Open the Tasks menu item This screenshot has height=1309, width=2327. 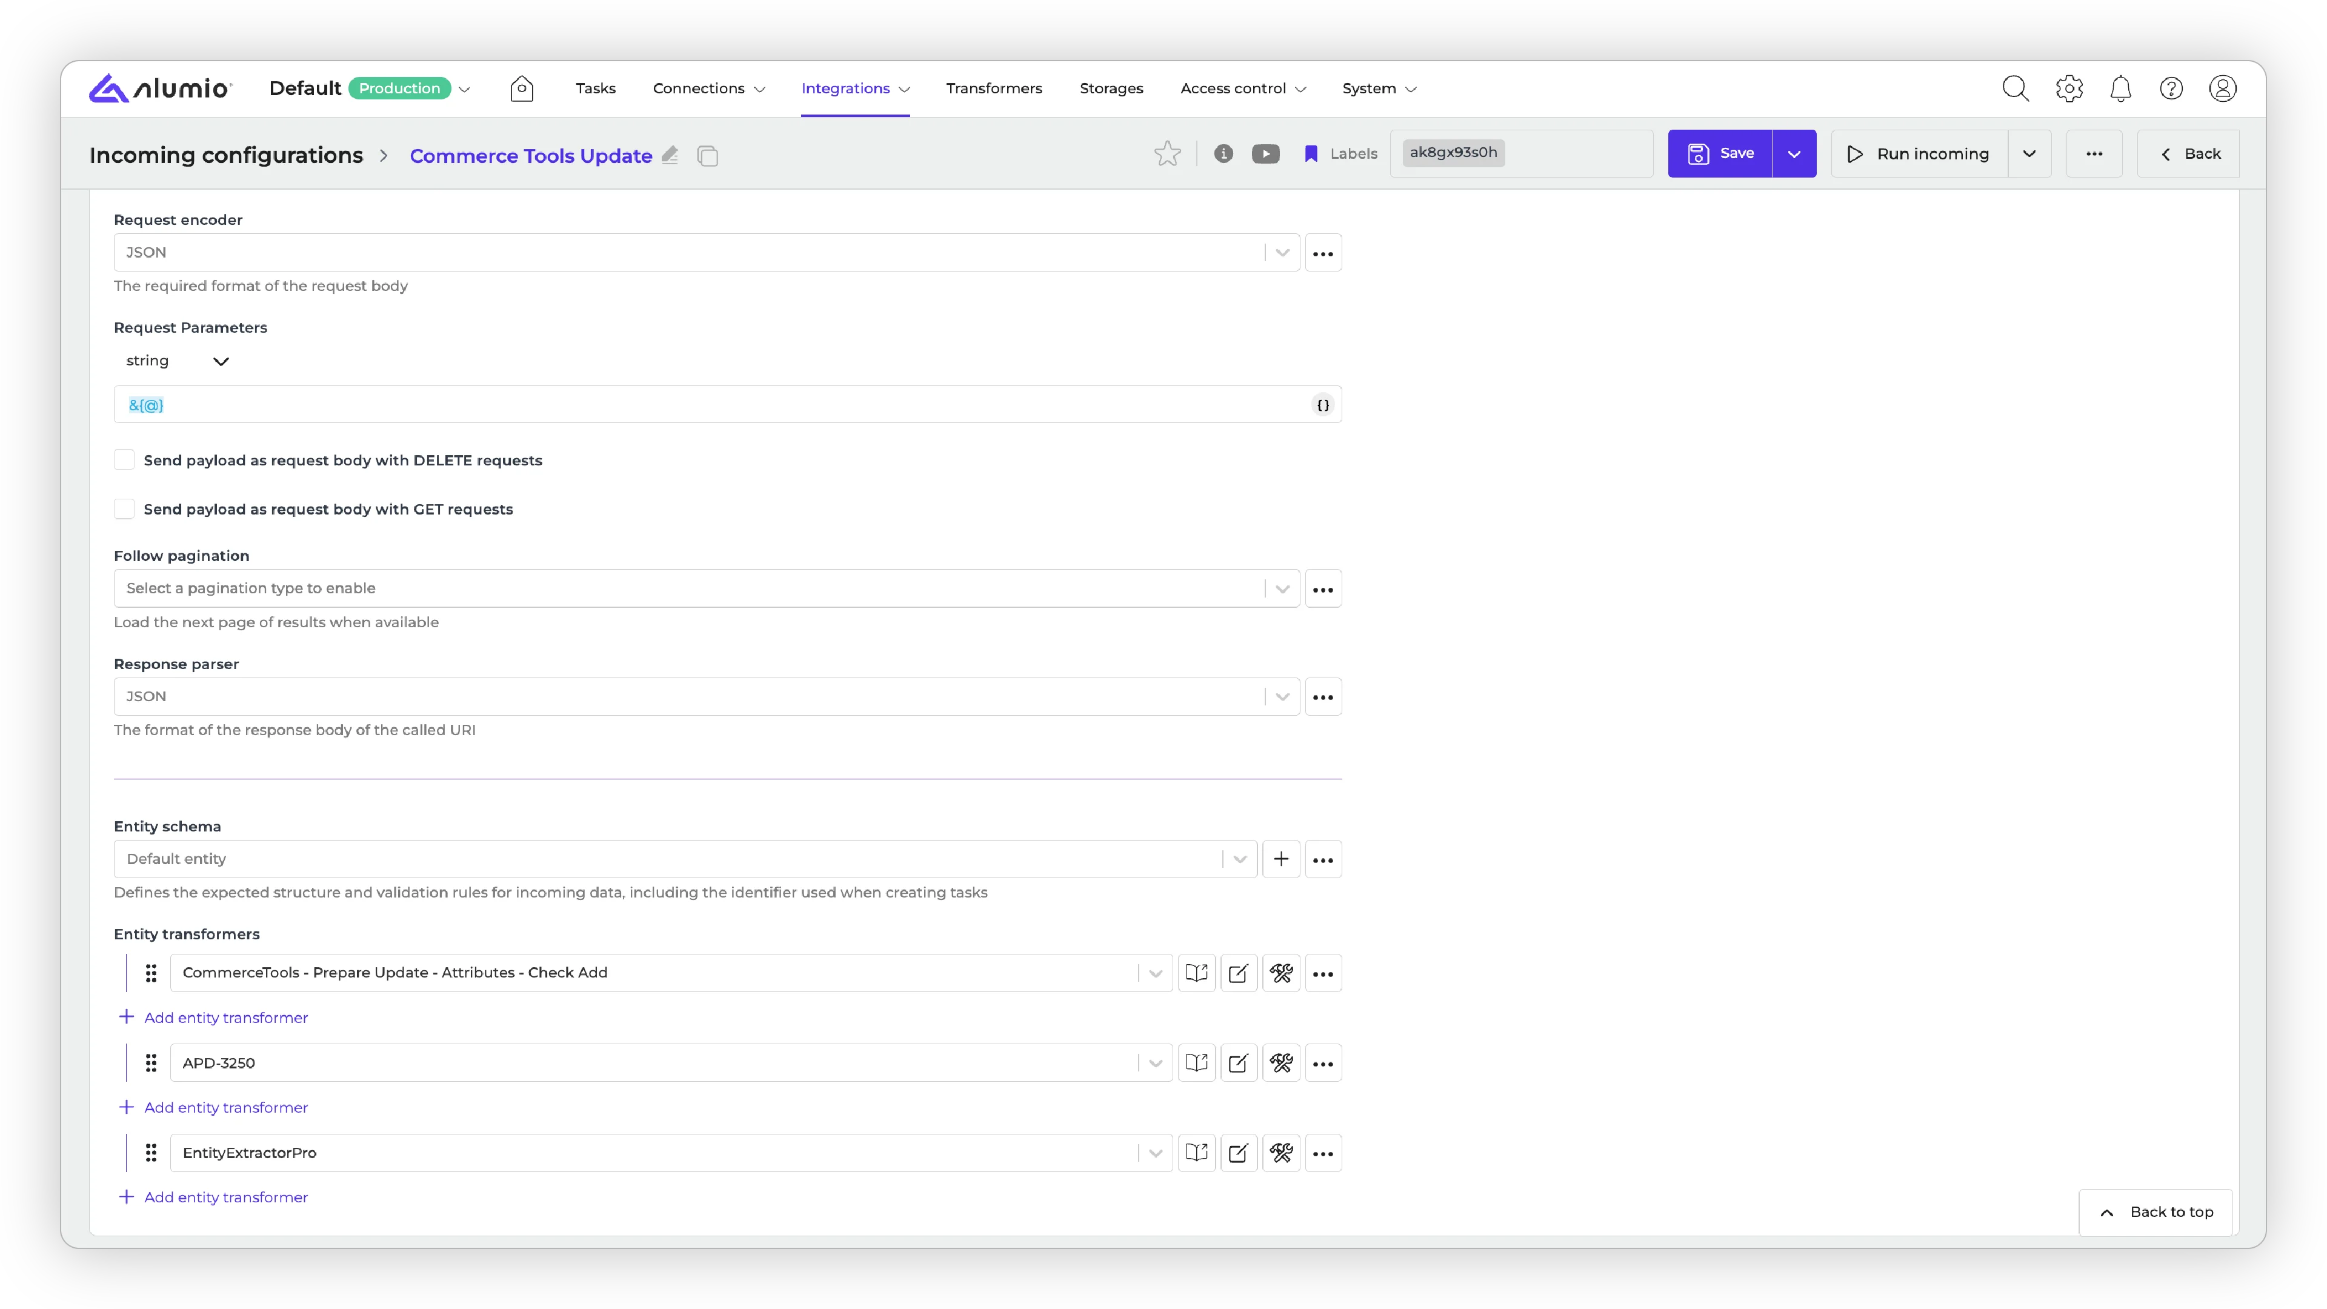595,88
